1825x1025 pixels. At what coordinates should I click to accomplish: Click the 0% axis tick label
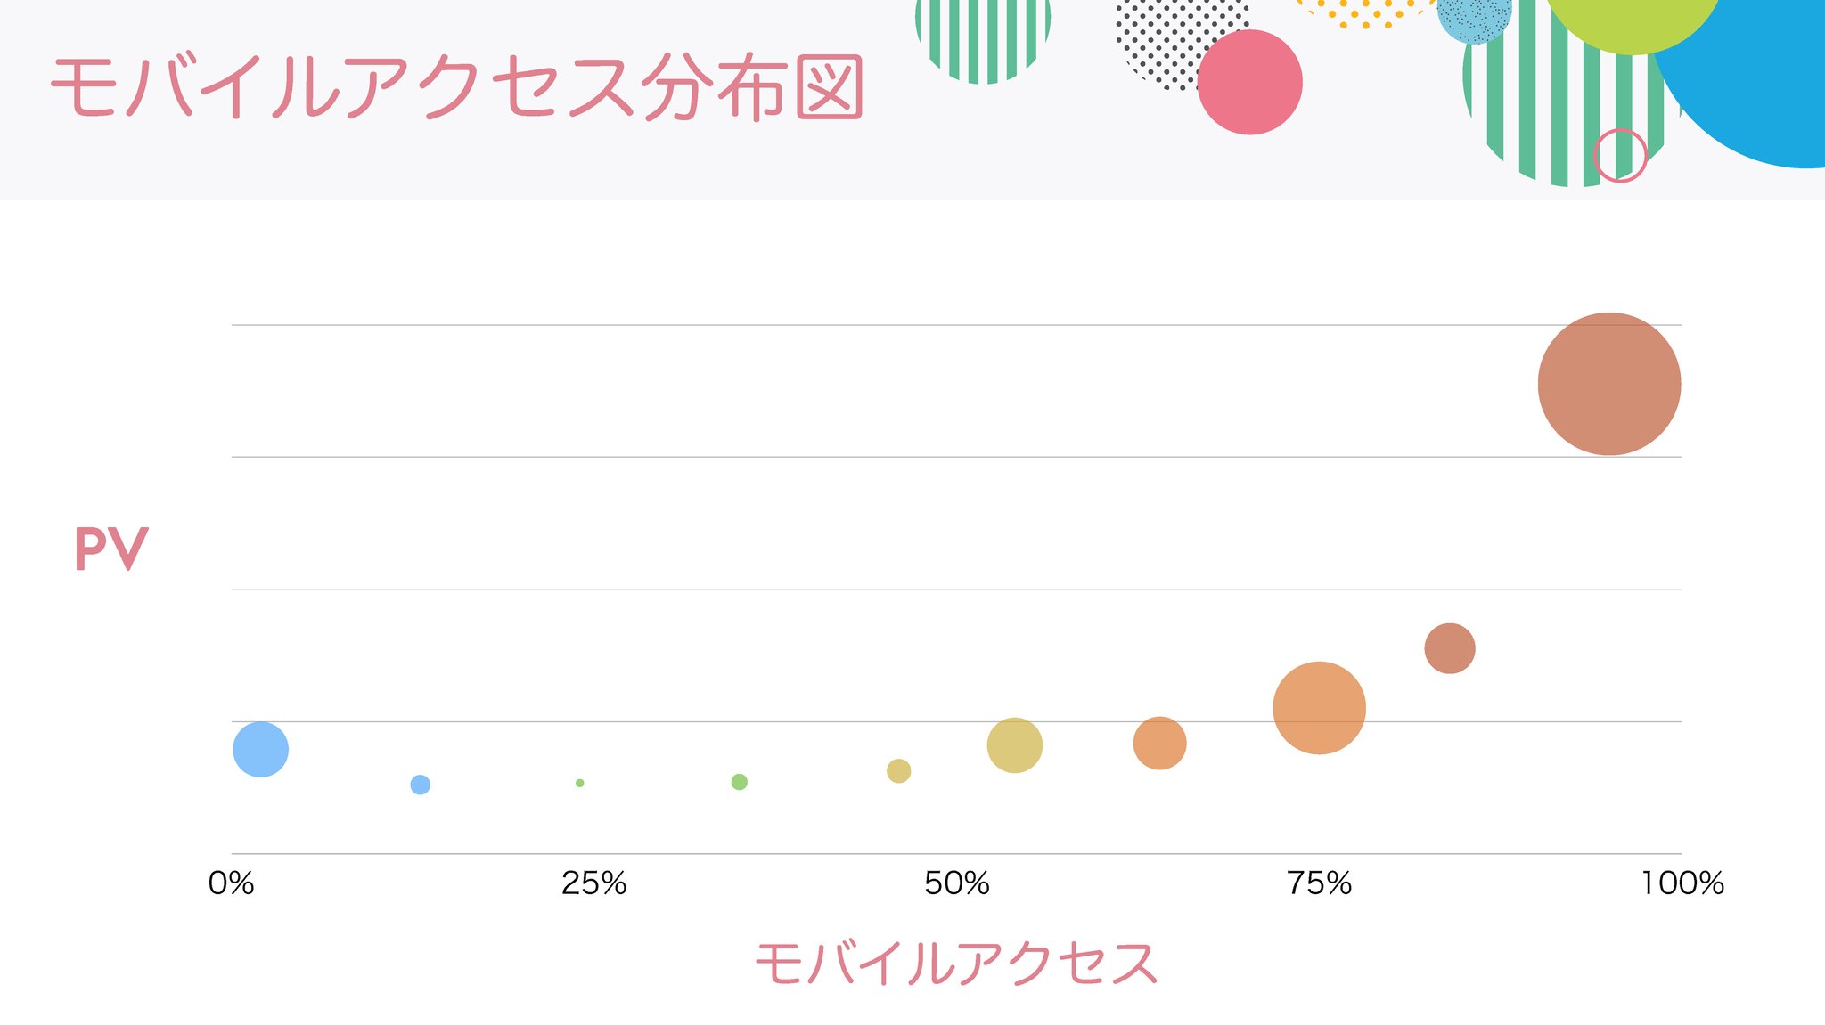231,883
